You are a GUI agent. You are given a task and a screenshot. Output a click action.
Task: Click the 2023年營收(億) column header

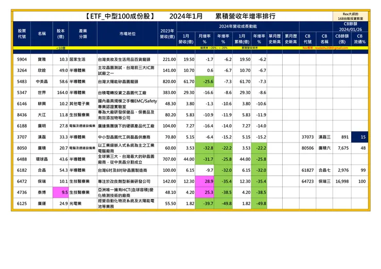pos(167,34)
